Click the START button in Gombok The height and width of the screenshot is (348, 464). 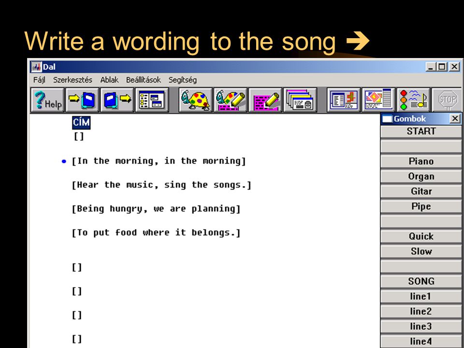[x=421, y=131]
